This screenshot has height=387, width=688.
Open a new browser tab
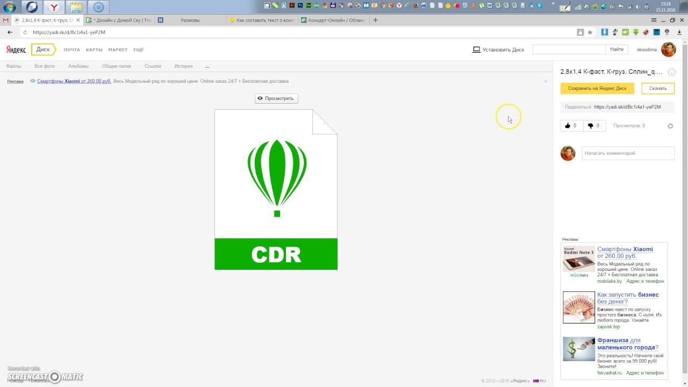point(375,20)
